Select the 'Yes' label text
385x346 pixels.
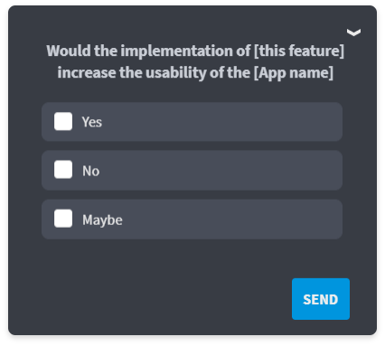pos(92,122)
